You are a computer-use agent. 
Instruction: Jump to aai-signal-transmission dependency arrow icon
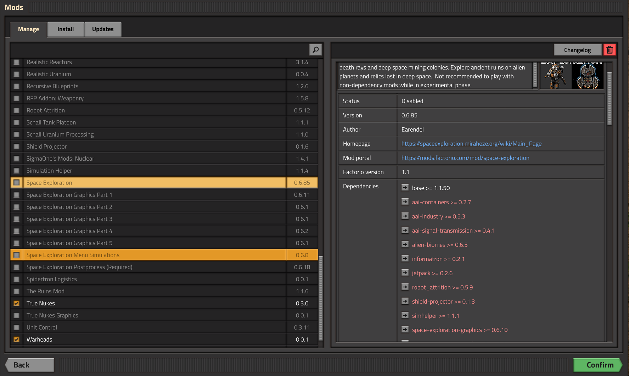click(405, 230)
